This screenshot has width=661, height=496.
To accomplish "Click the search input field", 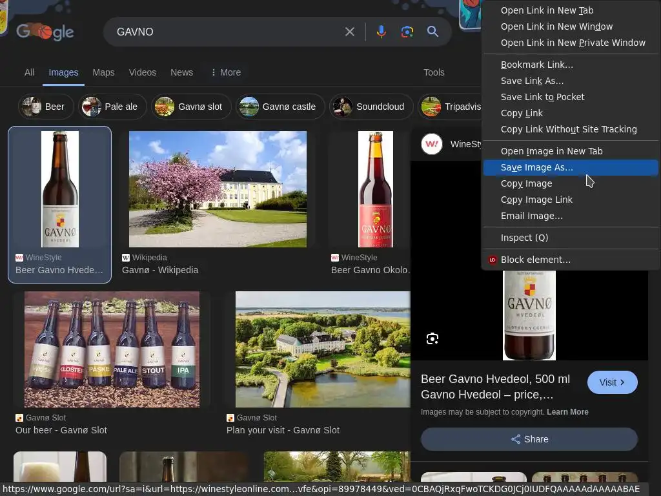I will click(228, 32).
